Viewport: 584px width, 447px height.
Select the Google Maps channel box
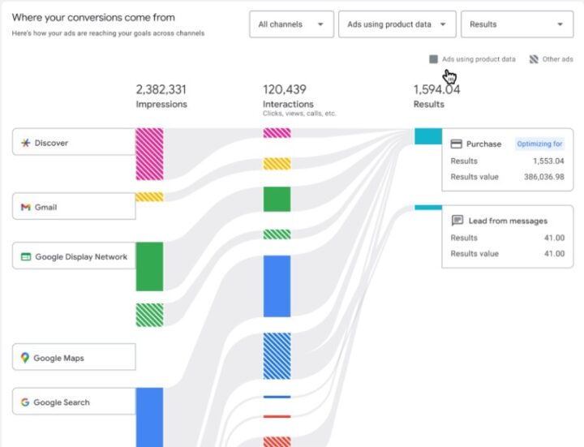[74, 357]
